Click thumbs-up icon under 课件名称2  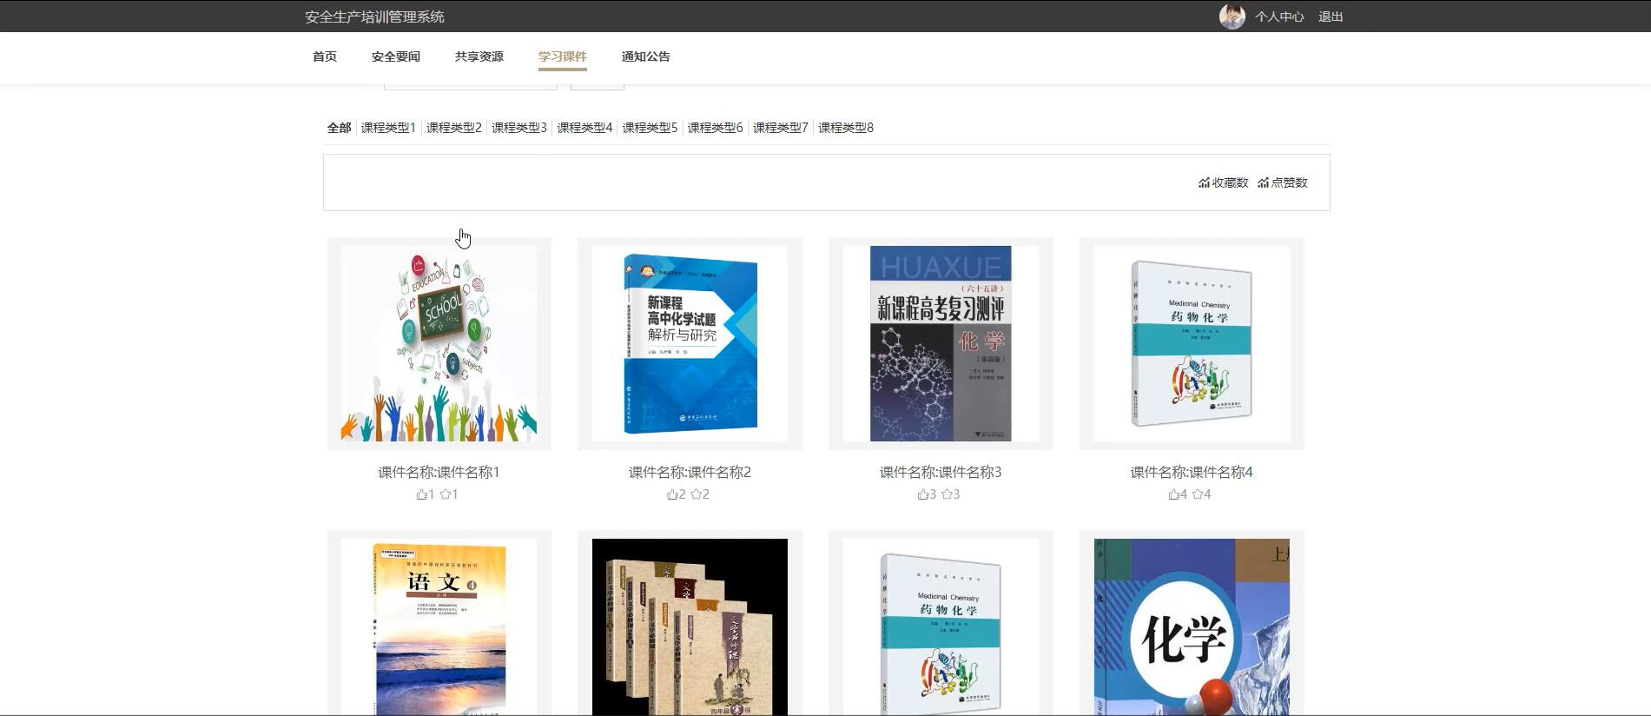point(672,494)
